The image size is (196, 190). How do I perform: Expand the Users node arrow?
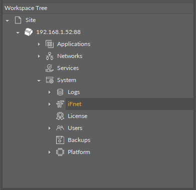coord(49,128)
